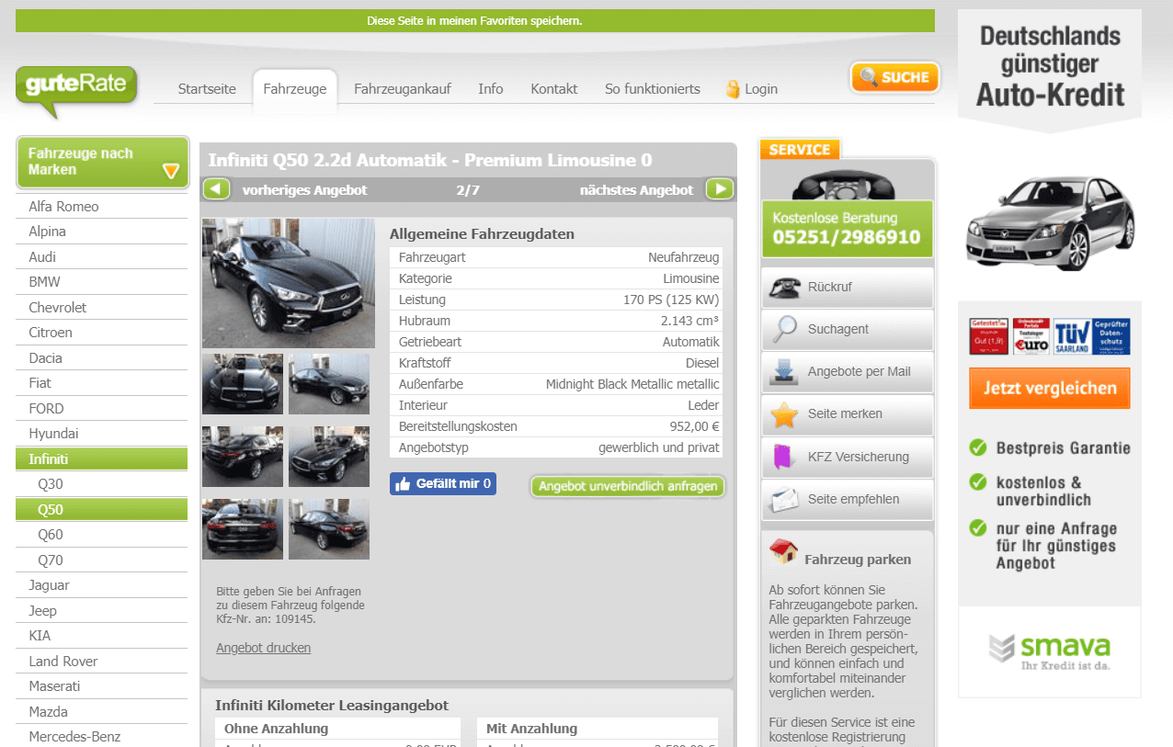Click the telephone icon next to Rückruf
The width and height of the screenshot is (1173, 747).
tap(784, 287)
